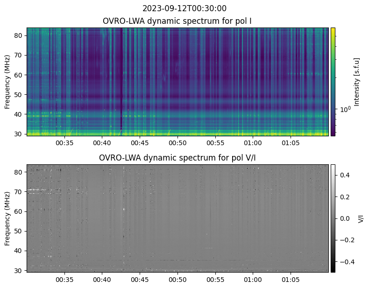Click the 50 MHz tick on bottom plot
The height and width of the screenshot is (288, 369).
tap(20, 231)
